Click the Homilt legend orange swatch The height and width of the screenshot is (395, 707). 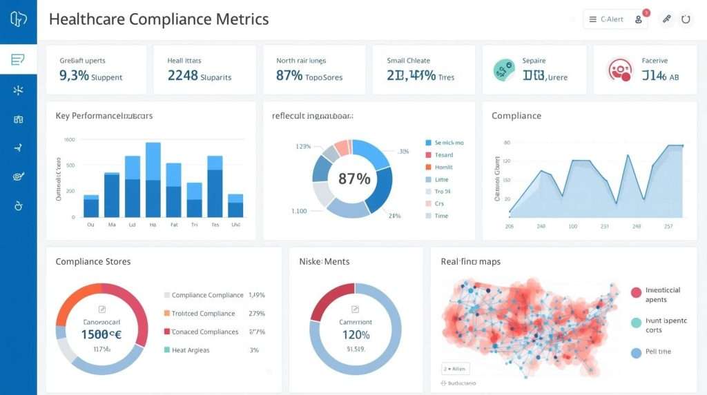(428, 167)
